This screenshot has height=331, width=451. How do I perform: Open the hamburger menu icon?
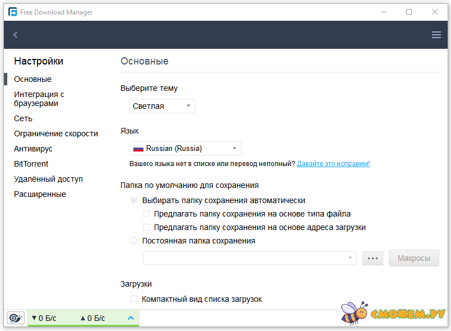click(436, 35)
